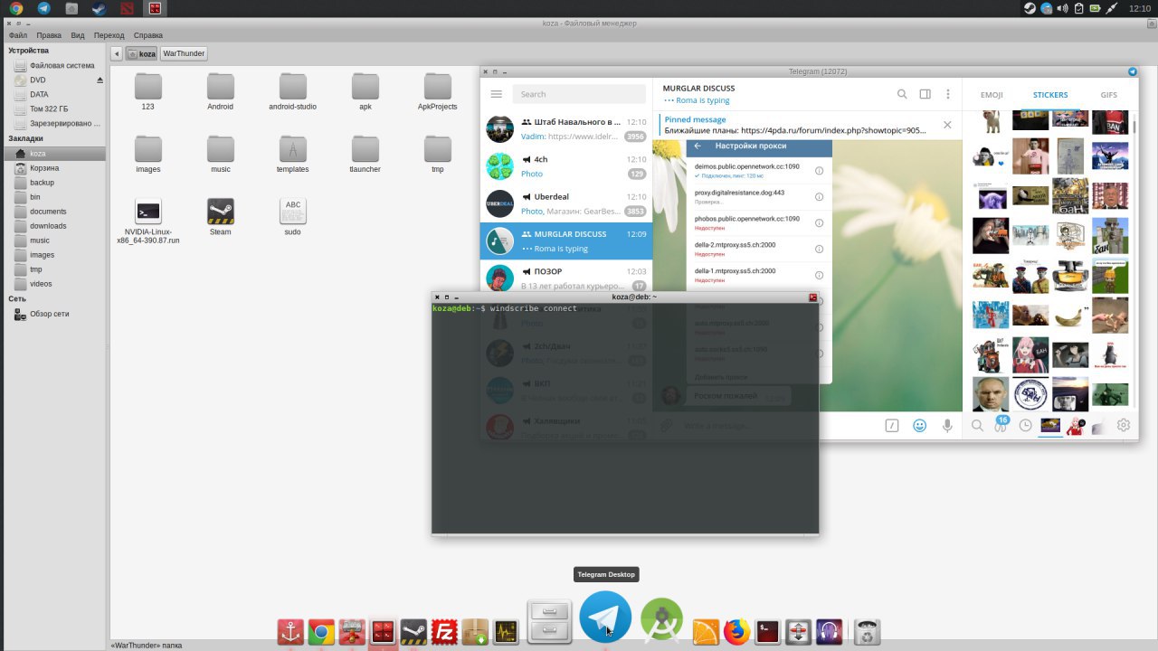Open sticker settings gear
Viewport: 1158px width, 651px height.
tap(1124, 425)
